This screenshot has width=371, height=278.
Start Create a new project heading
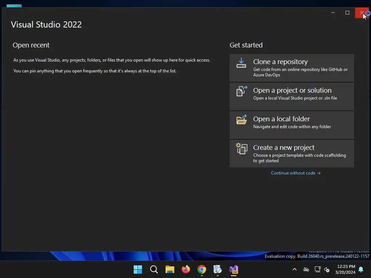pyautogui.click(x=284, y=148)
